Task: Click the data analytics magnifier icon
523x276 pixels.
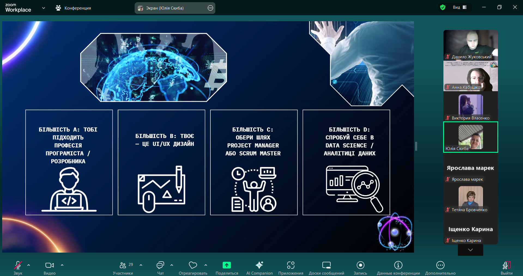Action: click(x=354, y=189)
